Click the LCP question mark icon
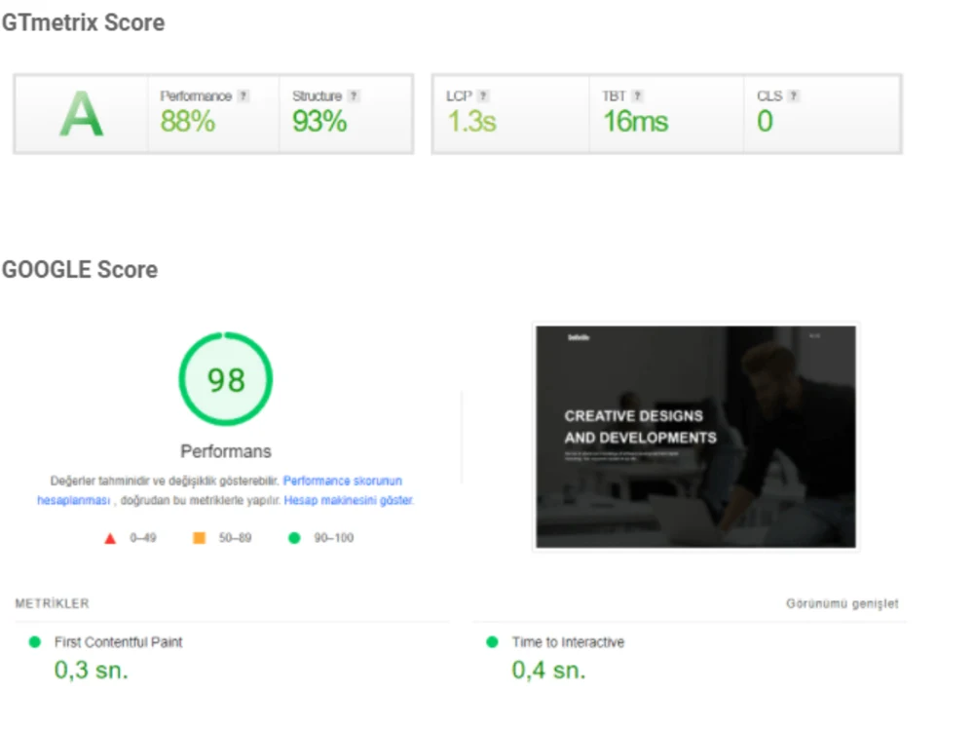The image size is (974, 731). [x=485, y=96]
